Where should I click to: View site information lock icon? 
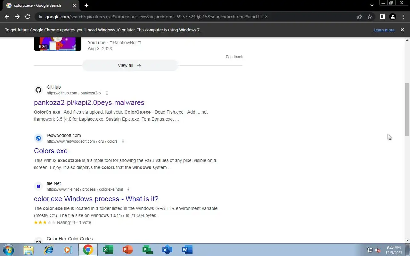click(x=40, y=17)
